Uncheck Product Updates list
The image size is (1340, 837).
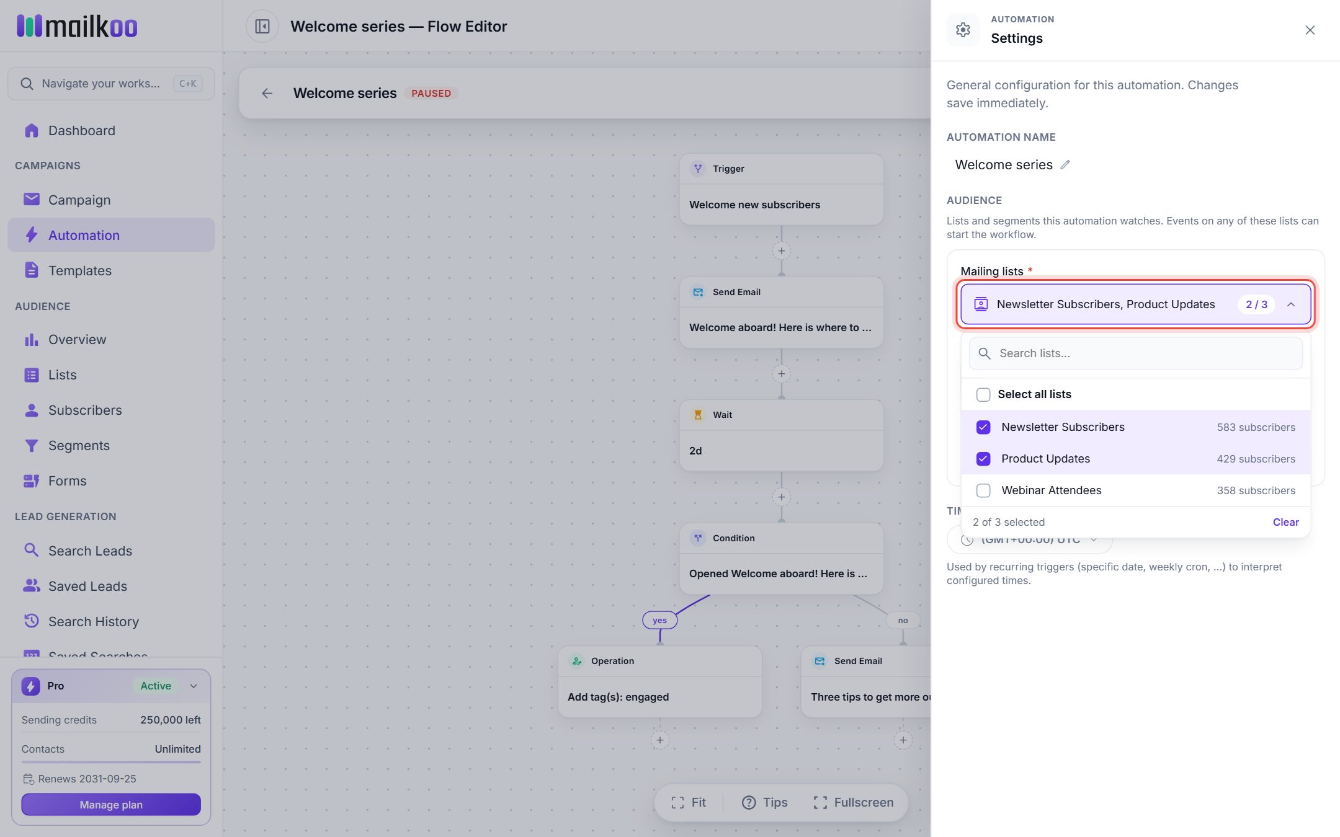pos(983,459)
